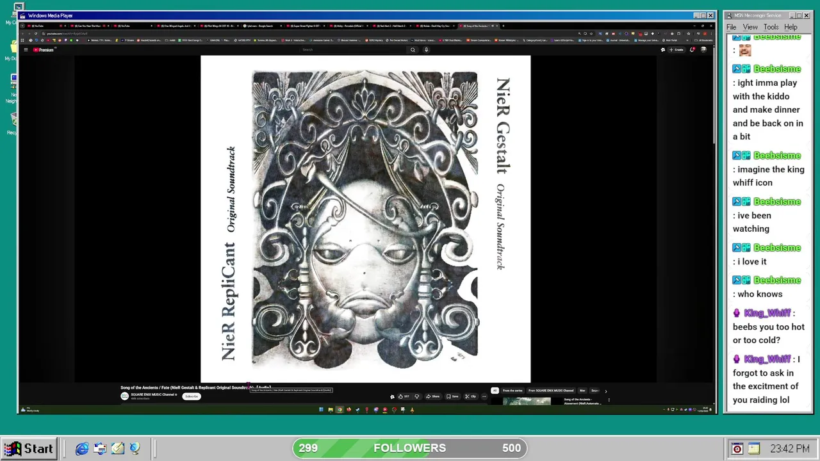Open SQUARE ENIX MUSIC Channel avatar
820x461 pixels.
124,396
